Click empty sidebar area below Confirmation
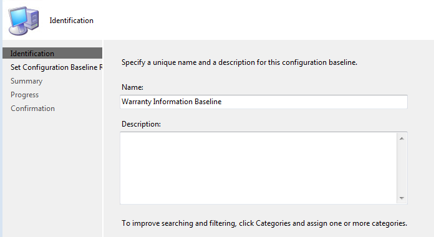The image size is (434, 237). click(52, 175)
